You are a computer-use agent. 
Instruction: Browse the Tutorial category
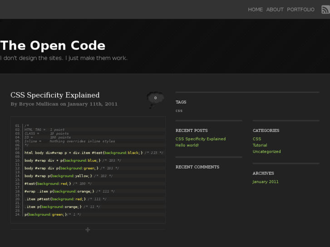[260, 145]
